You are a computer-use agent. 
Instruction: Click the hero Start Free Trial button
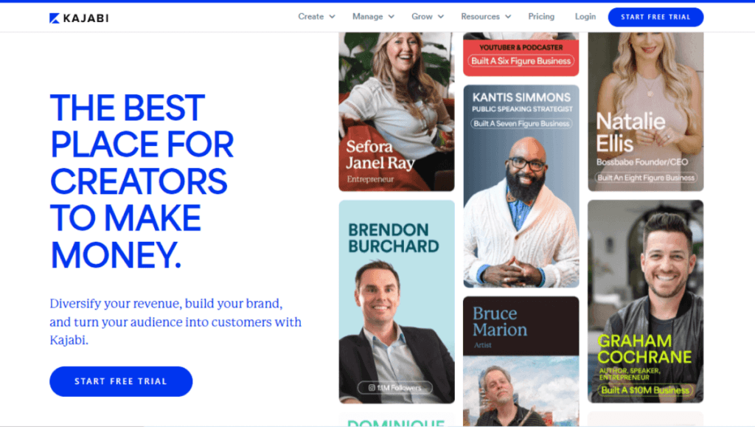coord(121,381)
